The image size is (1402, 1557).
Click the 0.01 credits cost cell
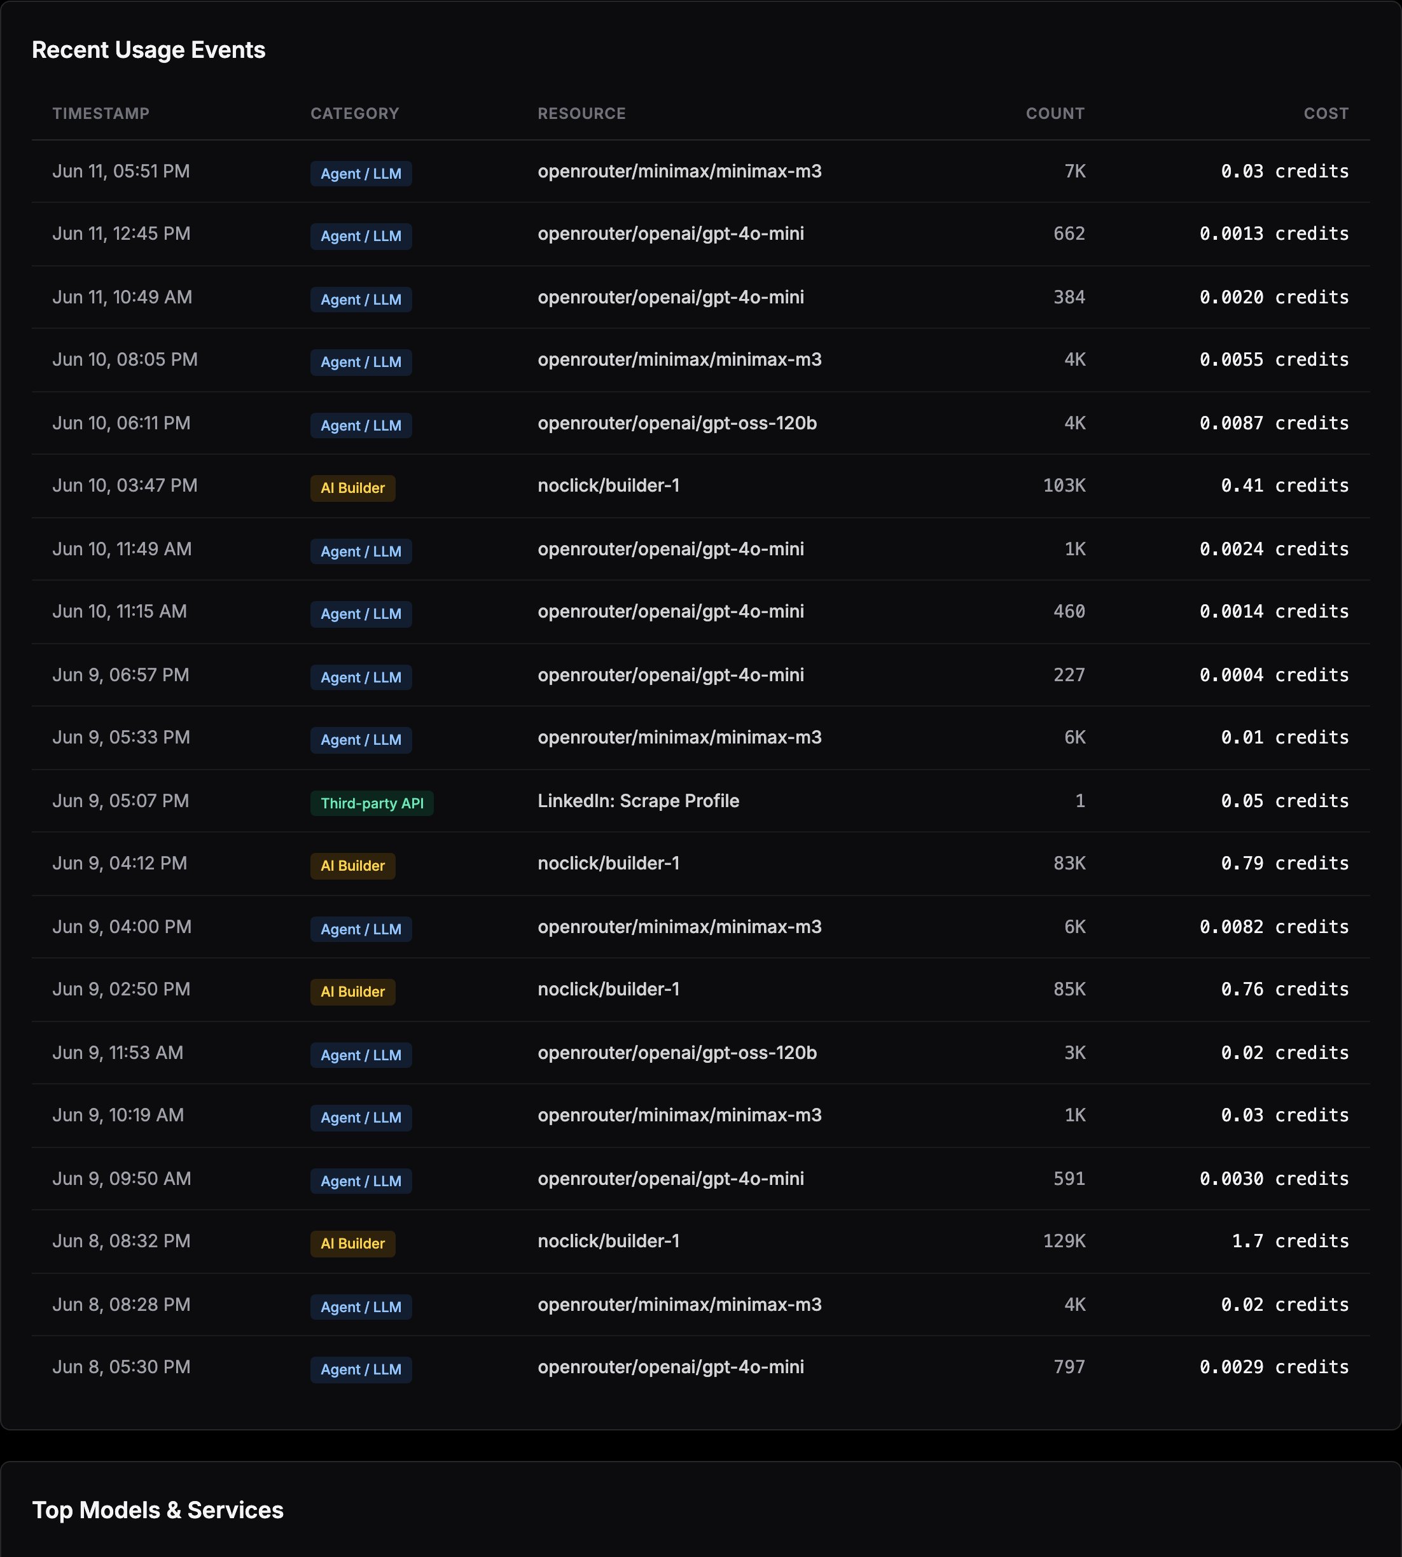[x=1285, y=737]
